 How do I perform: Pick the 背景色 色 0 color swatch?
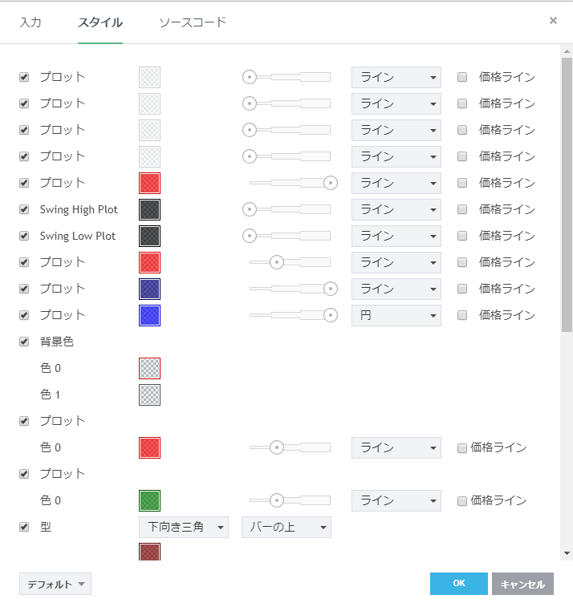[x=149, y=368]
